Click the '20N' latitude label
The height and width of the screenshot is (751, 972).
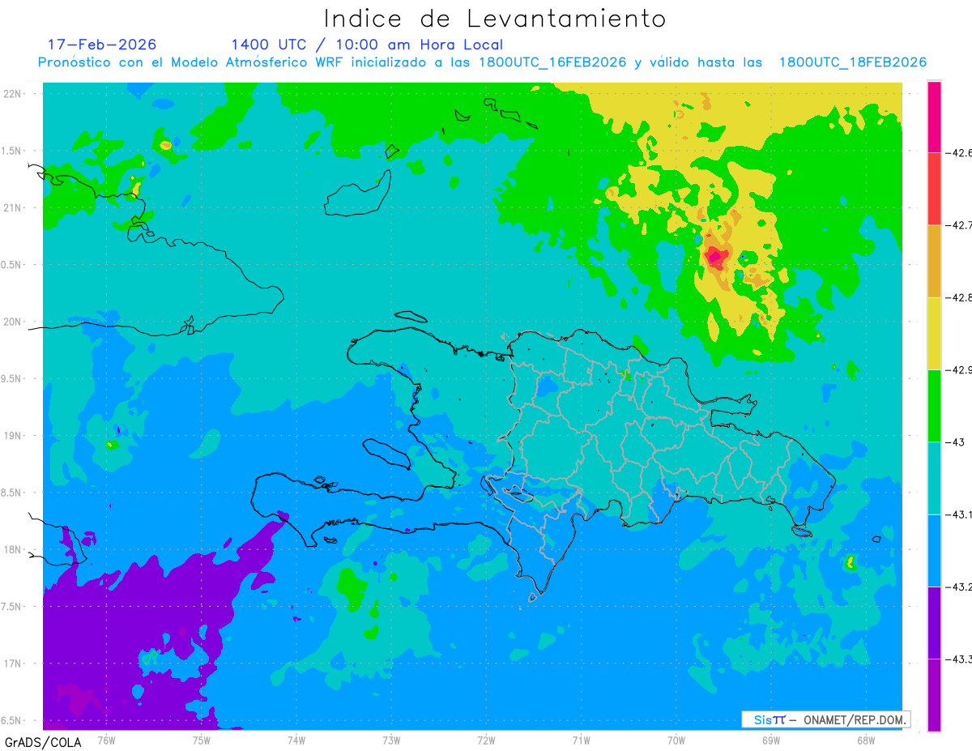coord(13,322)
